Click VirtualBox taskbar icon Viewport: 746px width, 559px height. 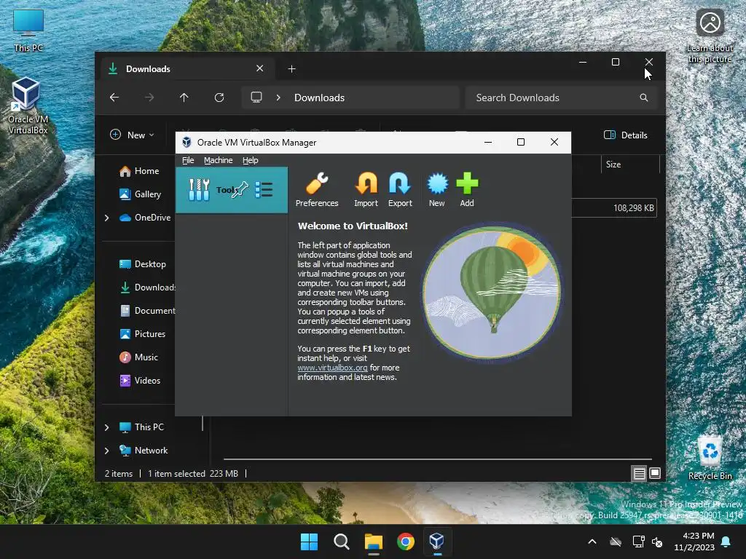[437, 542]
